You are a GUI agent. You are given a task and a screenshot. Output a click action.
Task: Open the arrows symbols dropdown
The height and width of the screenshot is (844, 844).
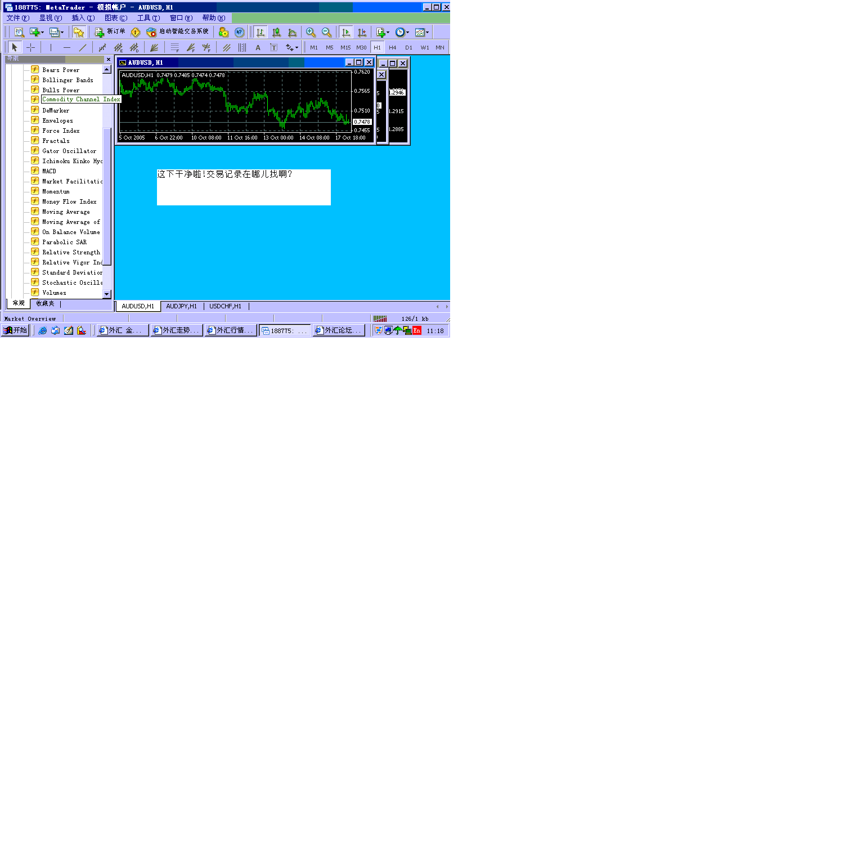click(292, 47)
